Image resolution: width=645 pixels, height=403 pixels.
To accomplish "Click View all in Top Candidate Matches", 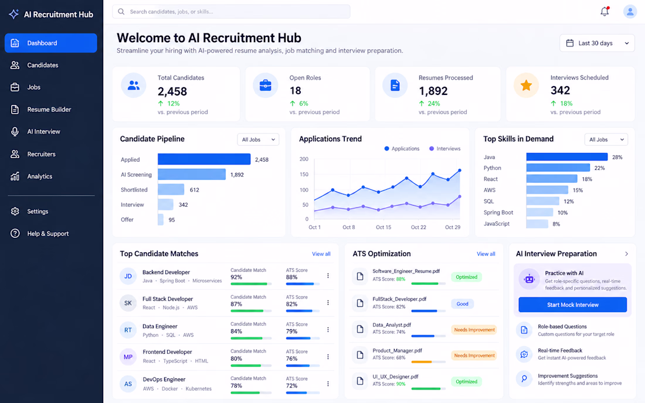I will coord(321,254).
